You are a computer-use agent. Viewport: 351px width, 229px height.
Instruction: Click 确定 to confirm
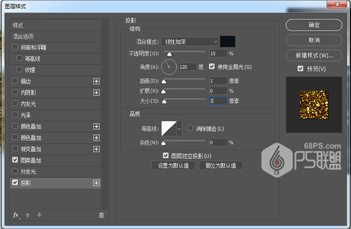pyautogui.click(x=314, y=25)
